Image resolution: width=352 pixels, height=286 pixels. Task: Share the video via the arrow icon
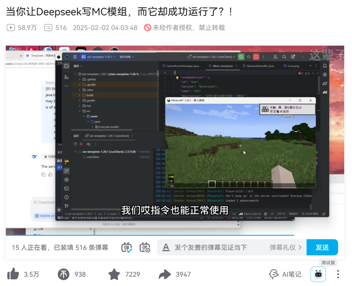point(165,274)
